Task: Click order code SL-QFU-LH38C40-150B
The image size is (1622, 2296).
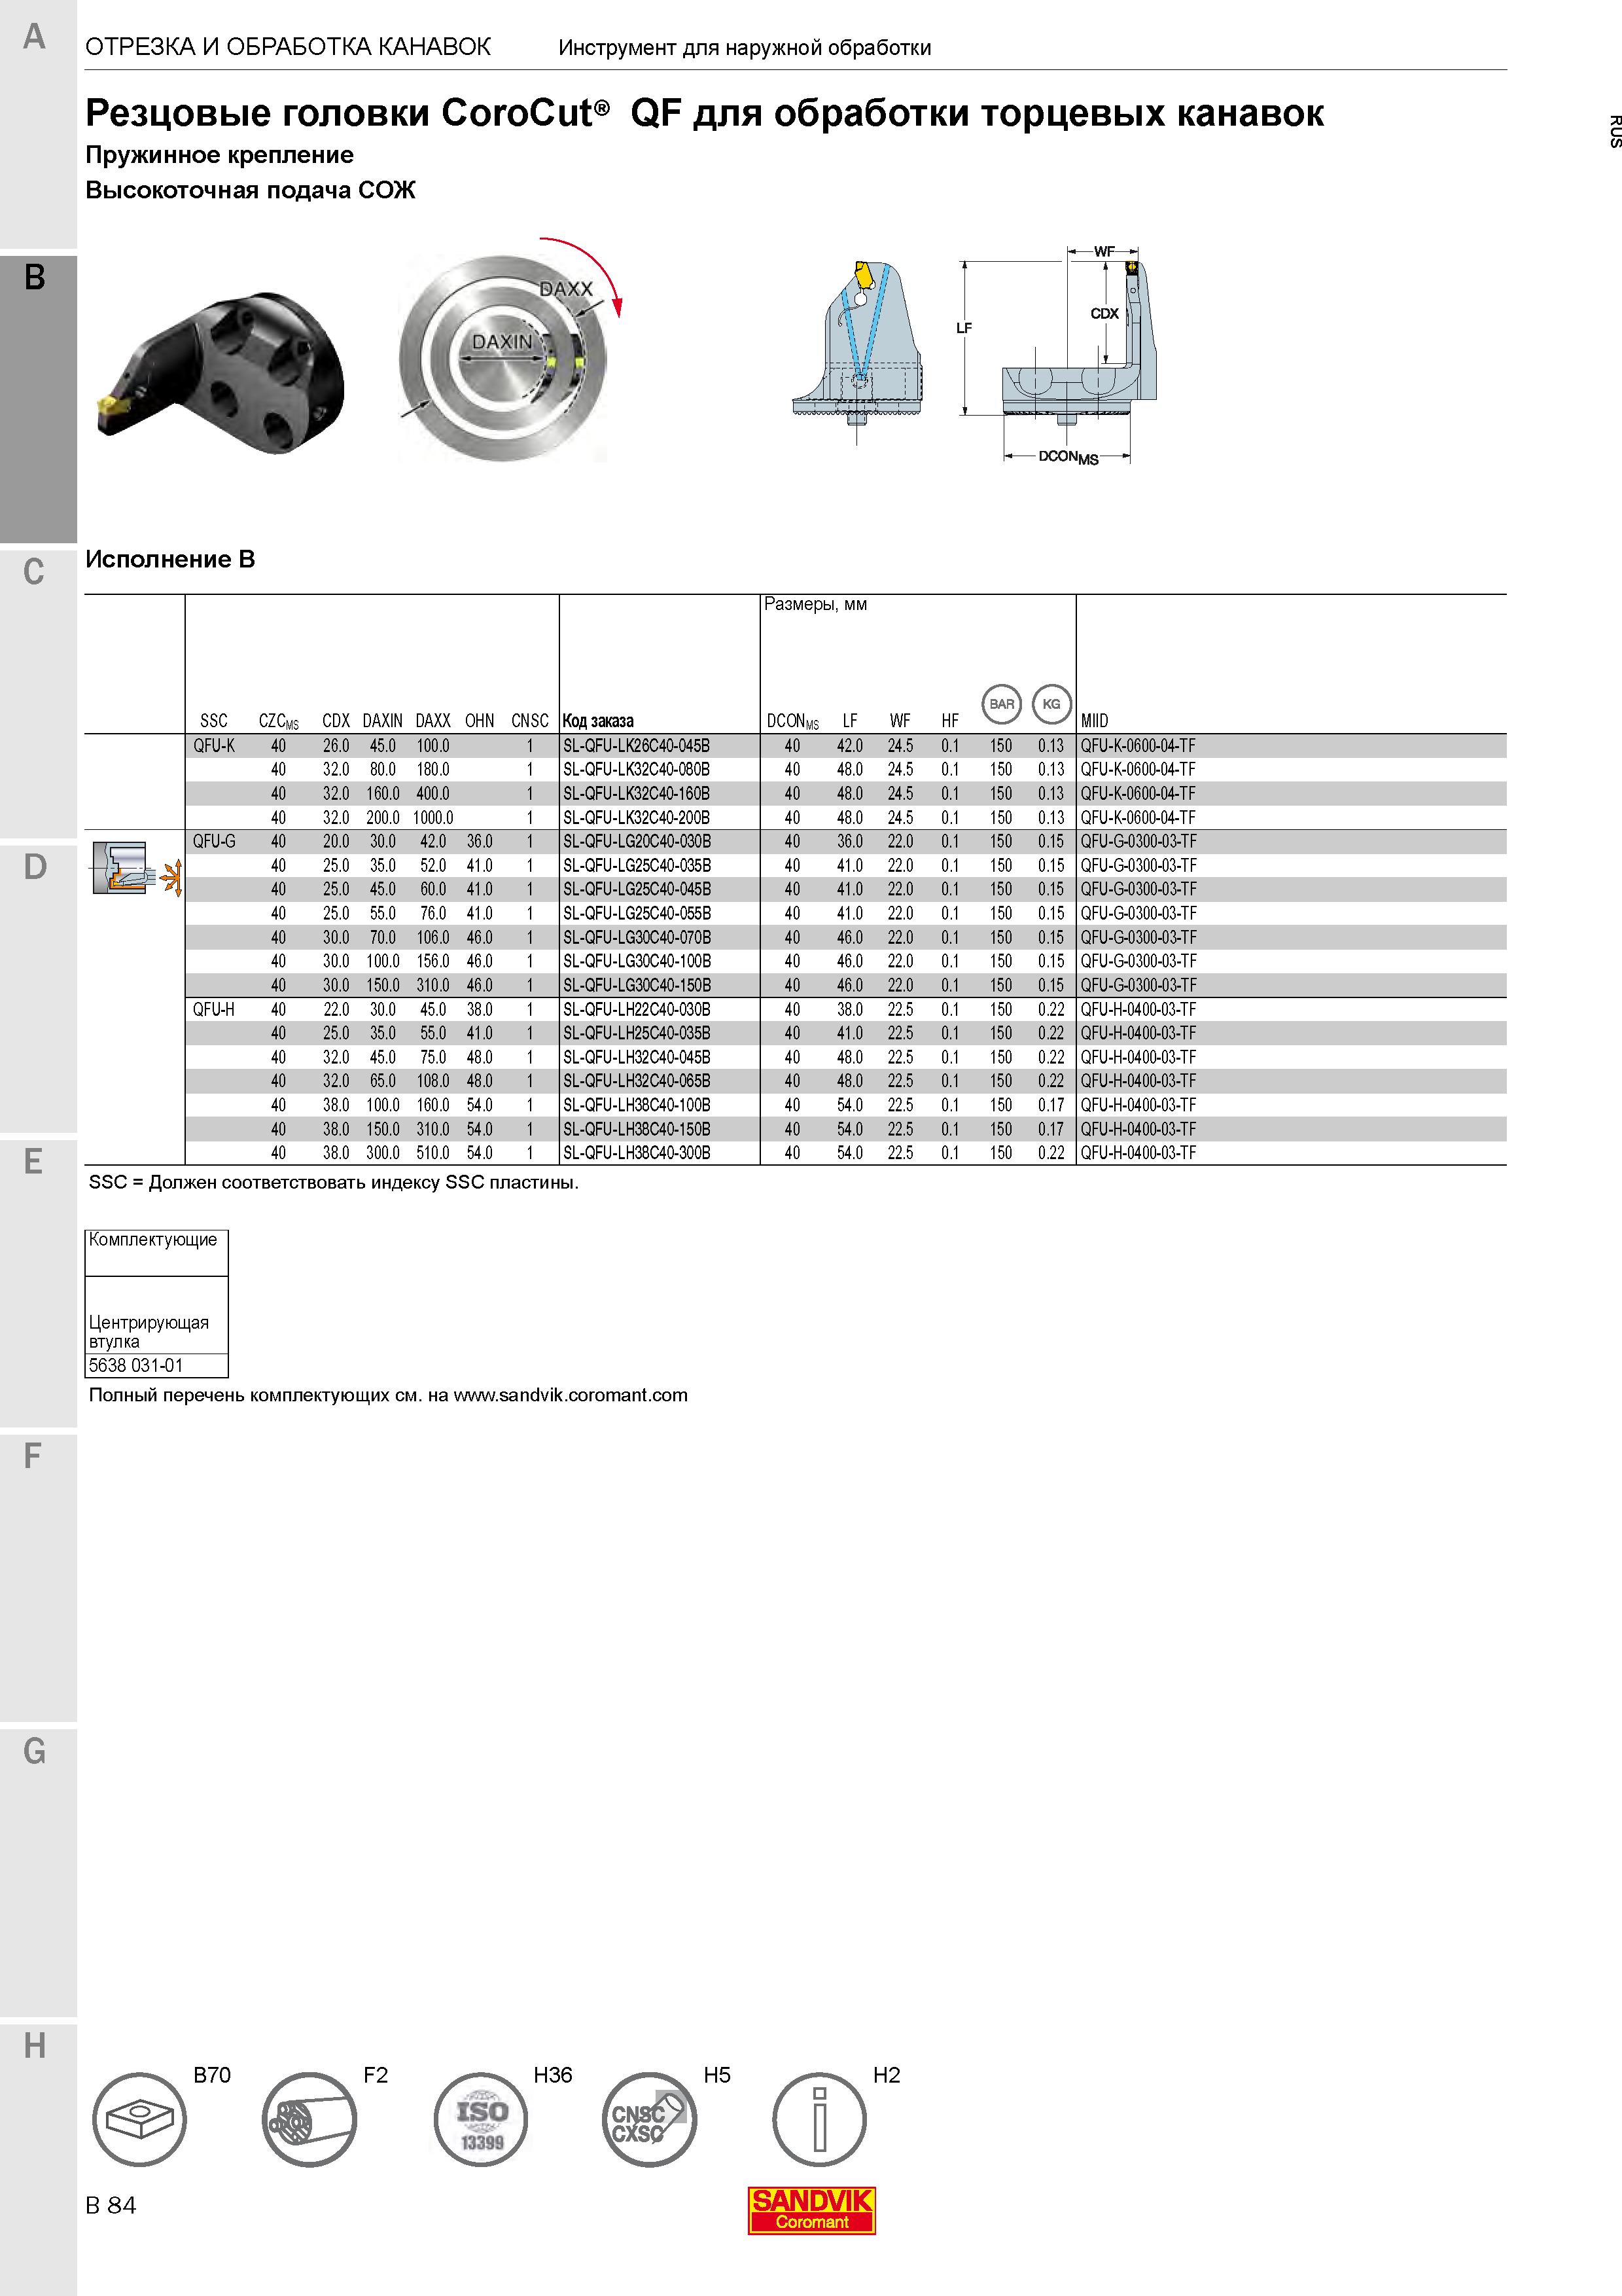Action: click(637, 1130)
